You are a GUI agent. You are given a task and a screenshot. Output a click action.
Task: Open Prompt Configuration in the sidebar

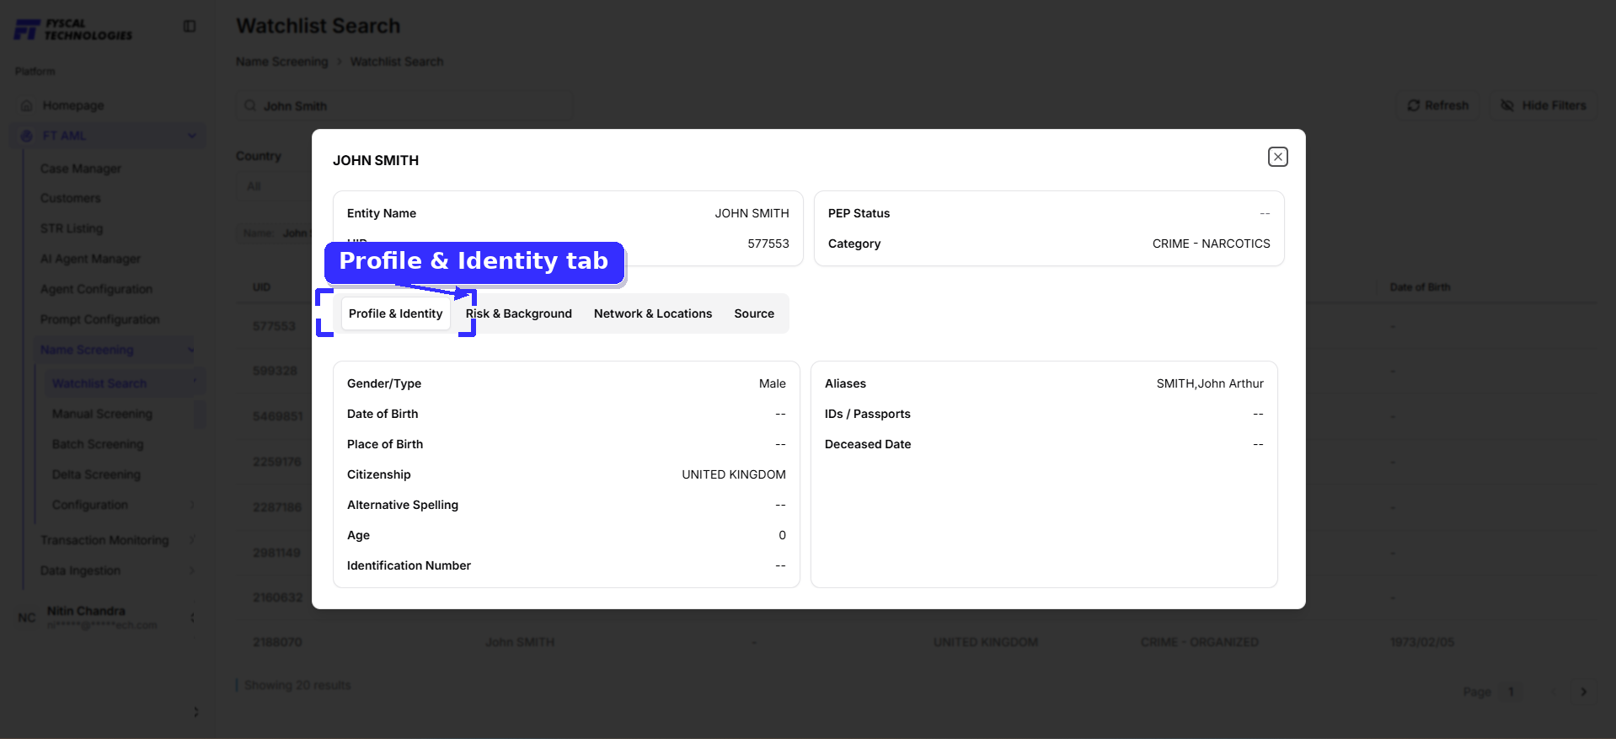[x=100, y=319]
